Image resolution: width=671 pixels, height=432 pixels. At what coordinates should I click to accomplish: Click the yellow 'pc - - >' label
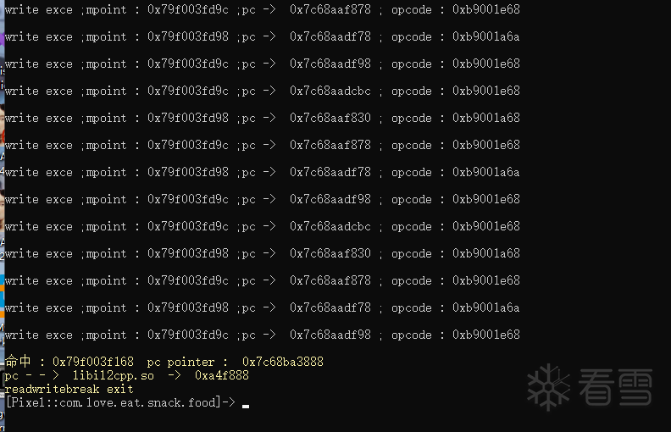(32, 375)
